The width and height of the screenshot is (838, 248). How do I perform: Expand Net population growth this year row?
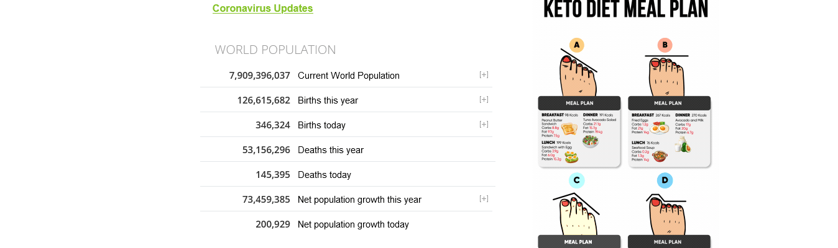point(484,198)
